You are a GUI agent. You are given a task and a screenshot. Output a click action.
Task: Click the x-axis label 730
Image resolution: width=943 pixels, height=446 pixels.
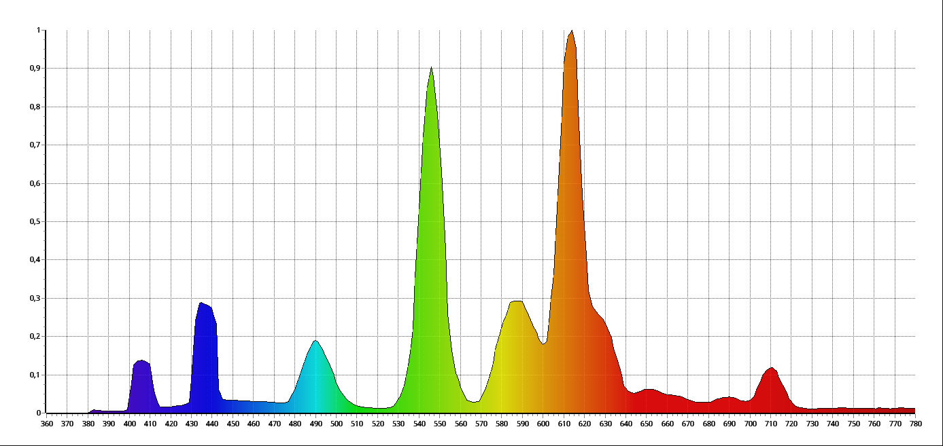click(812, 424)
